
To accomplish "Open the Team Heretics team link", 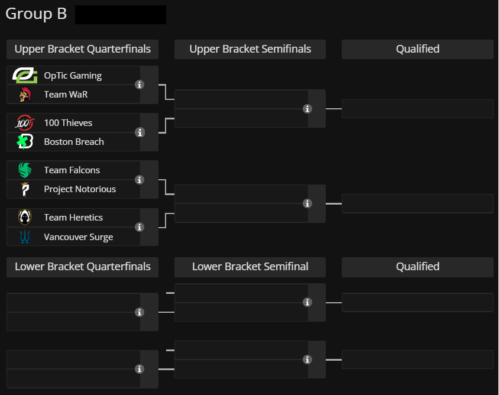I will [x=73, y=218].
